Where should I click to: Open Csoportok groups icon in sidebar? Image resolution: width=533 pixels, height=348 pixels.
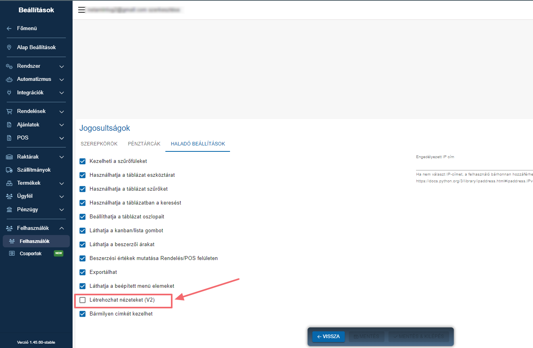pos(12,253)
